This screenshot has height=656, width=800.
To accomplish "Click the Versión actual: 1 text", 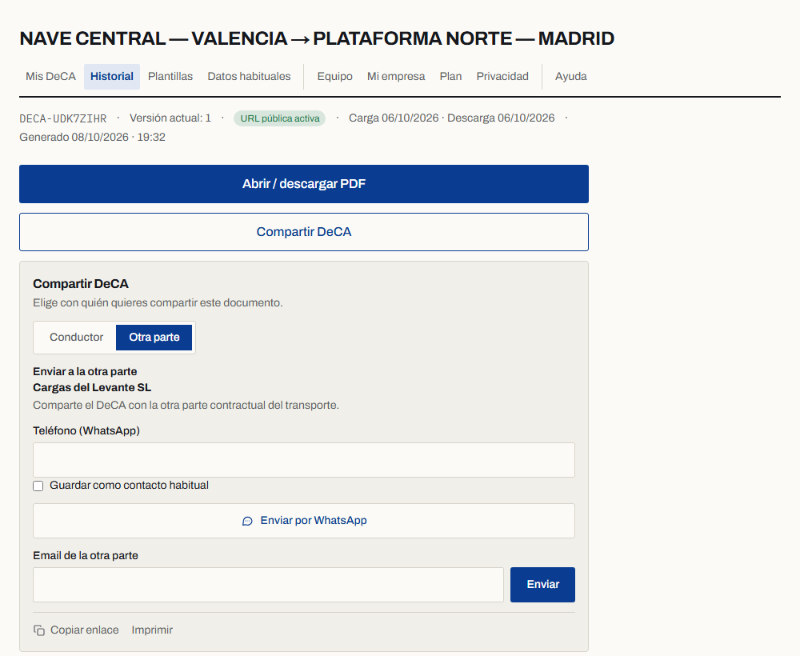I will click(x=170, y=118).
